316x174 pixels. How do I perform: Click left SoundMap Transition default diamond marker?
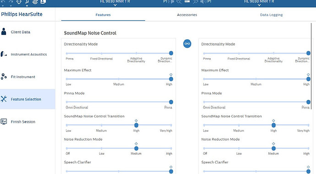pyautogui.click(x=136, y=120)
